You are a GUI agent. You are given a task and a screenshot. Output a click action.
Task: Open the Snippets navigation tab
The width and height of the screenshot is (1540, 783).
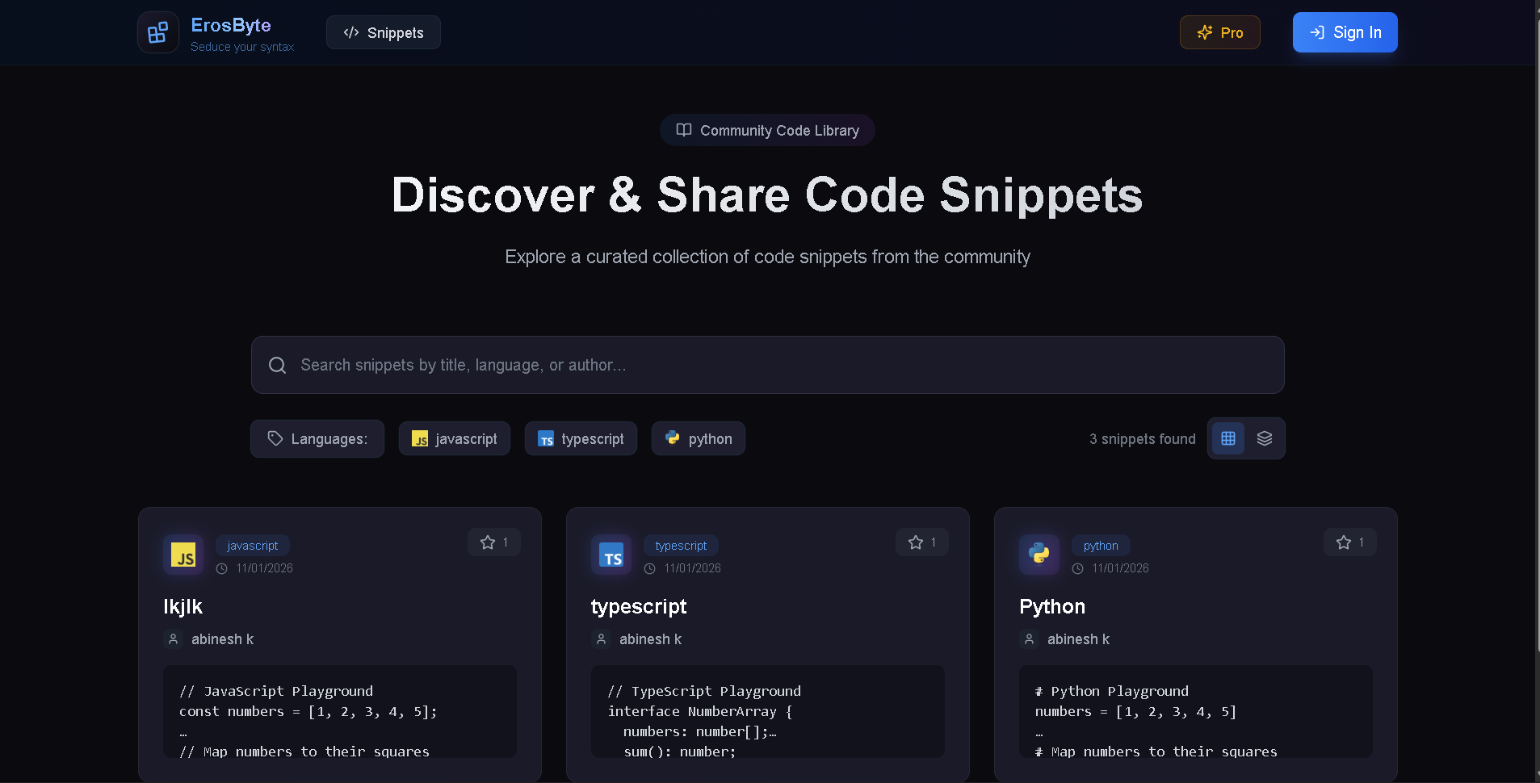[x=384, y=33]
